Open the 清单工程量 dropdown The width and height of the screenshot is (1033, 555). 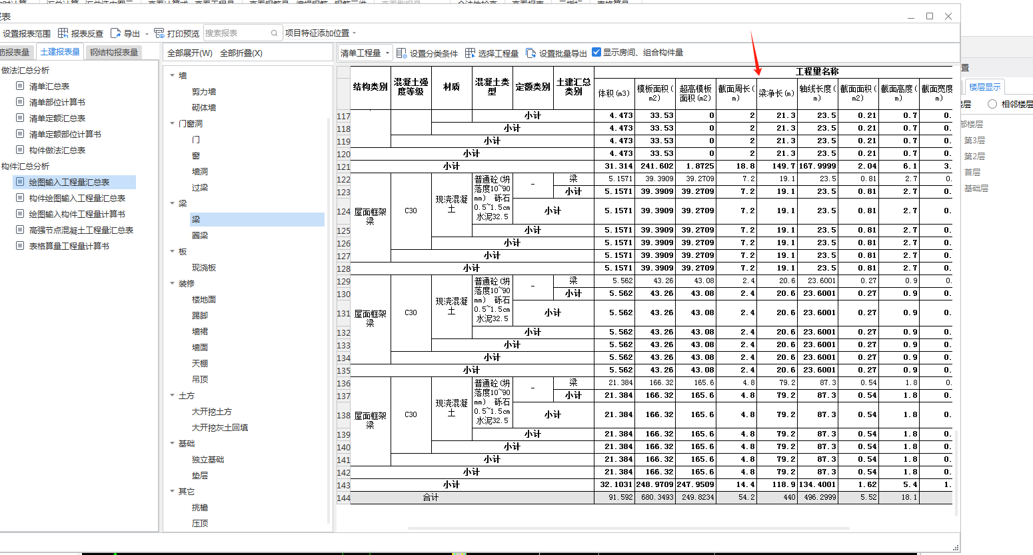click(x=365, y=53)
